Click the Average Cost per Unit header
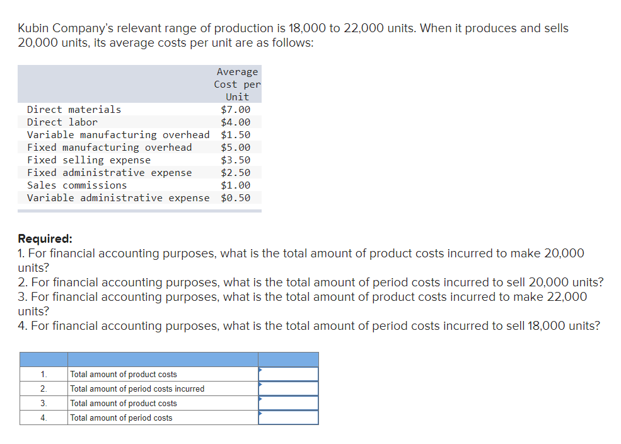The image size is (621, 444). coord(237,84)
